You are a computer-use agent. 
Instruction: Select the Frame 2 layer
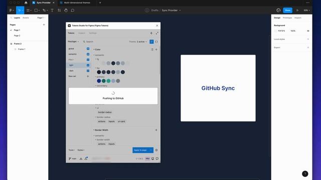click(x=18, y=43)
